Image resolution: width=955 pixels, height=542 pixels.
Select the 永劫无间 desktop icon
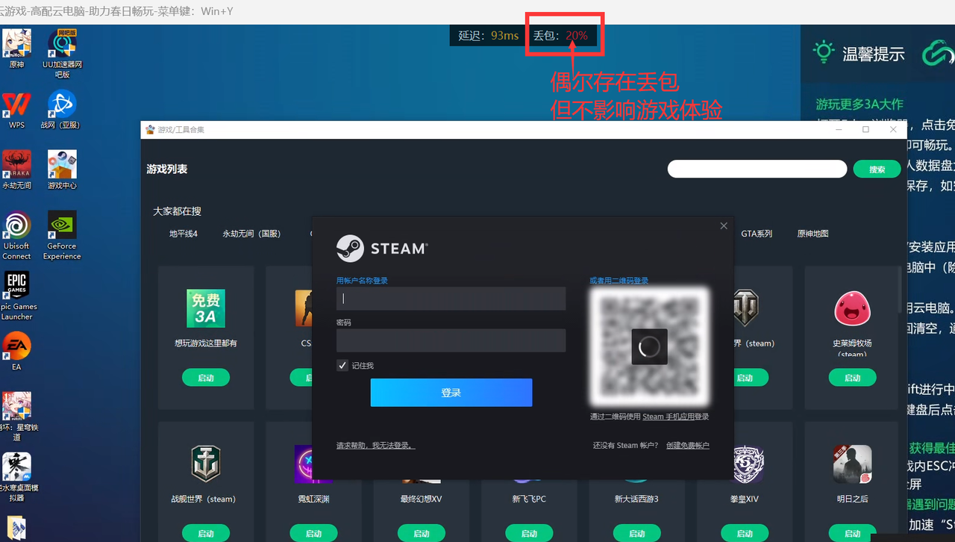tap(16, 169)
